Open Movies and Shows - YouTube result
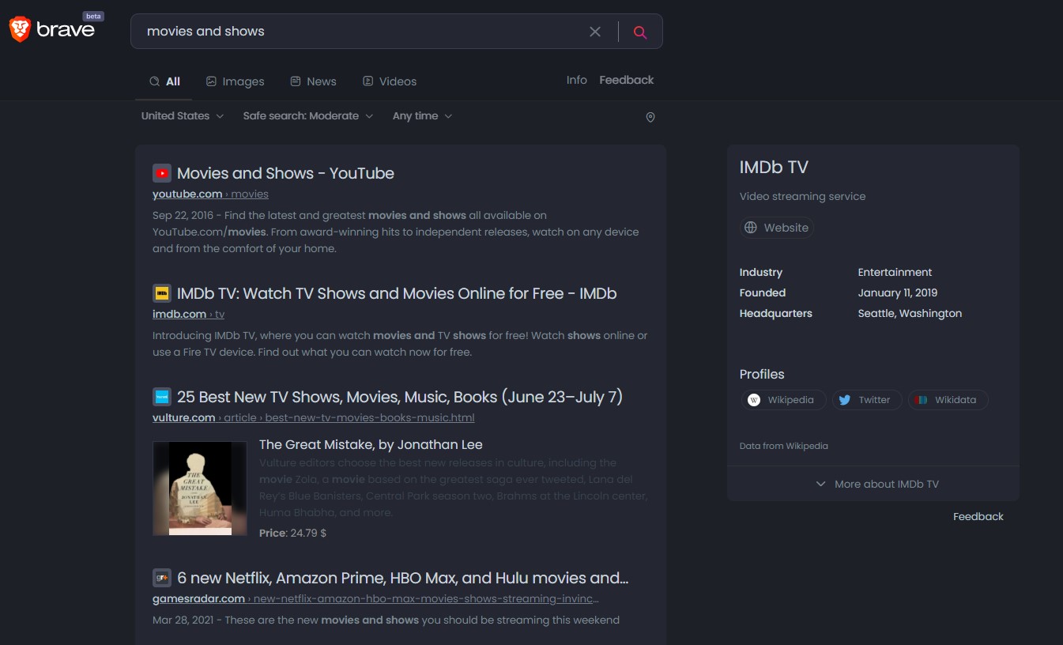 pyautogui.click(x=285, y=173)
